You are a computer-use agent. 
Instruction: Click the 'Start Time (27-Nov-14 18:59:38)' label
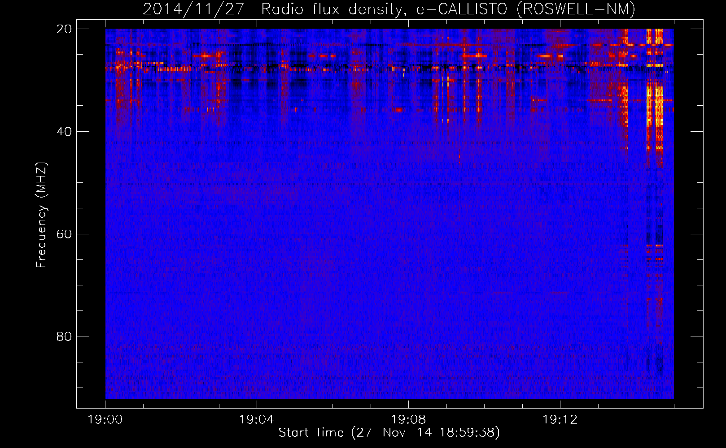click(389, 433)
